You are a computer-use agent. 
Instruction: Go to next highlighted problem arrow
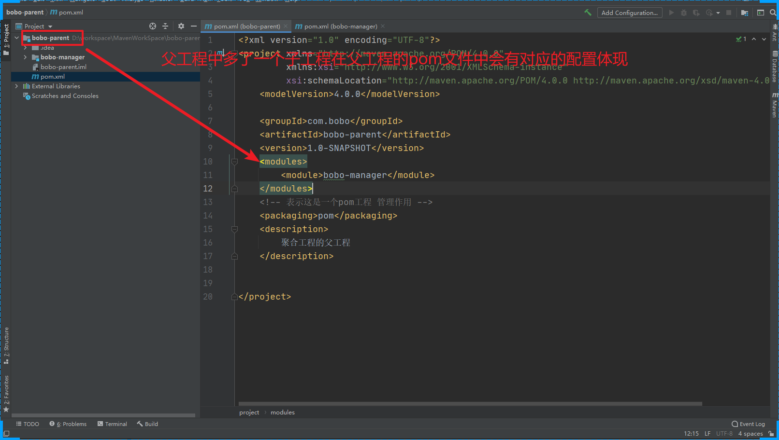point(764,39)
